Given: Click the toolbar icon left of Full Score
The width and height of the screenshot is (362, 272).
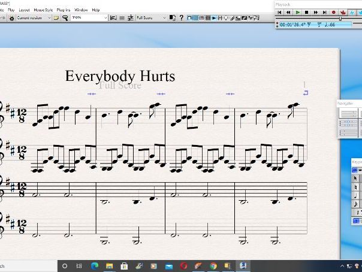Looking at the screenshot, I should pos(131,18).
